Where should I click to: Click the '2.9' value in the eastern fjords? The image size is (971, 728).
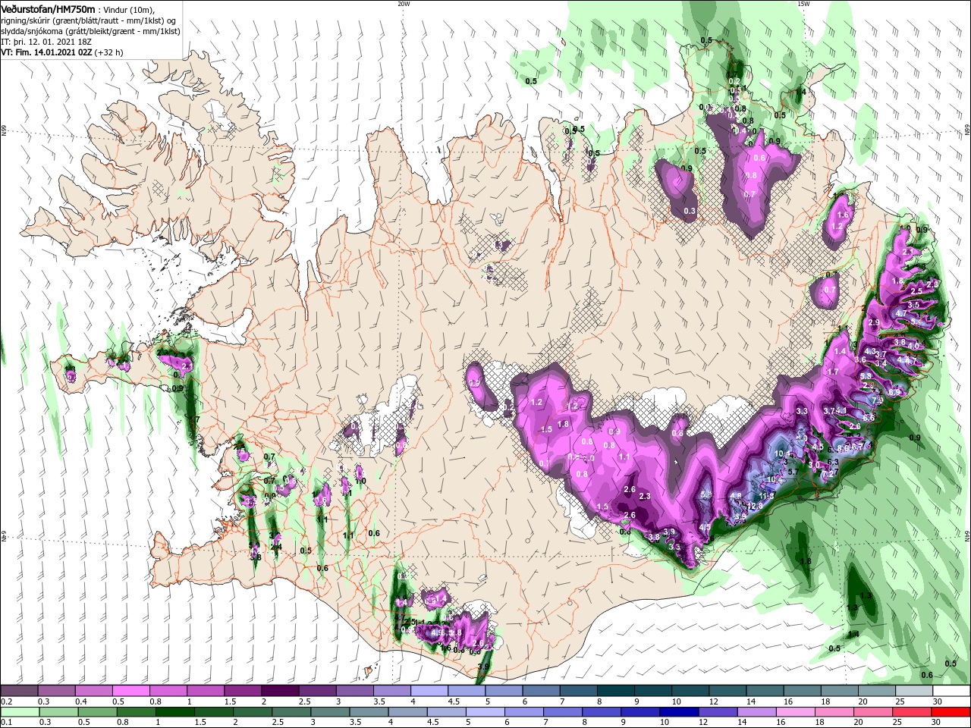874,322
